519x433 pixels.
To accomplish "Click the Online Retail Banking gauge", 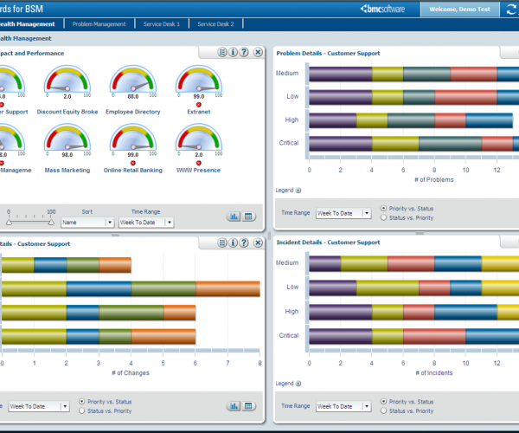I will tap(133, 137).
